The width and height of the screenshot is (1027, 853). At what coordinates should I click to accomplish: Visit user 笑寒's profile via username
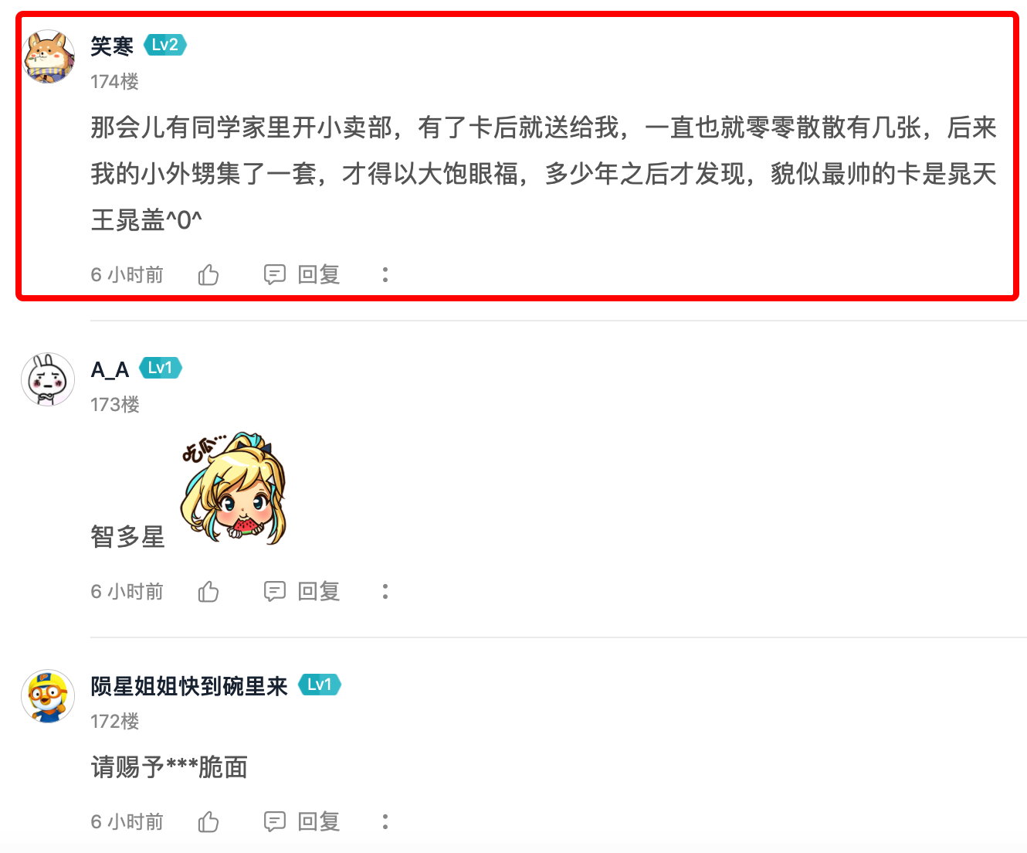coord(112,46)
